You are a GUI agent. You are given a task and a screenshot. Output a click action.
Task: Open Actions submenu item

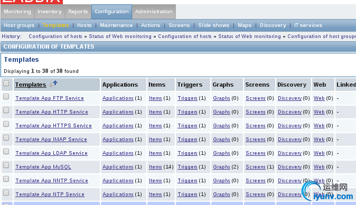pyautogui.click(x=151, y=25)
